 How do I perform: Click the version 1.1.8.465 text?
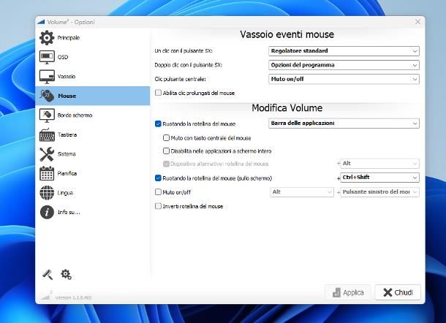pos(73,297)
